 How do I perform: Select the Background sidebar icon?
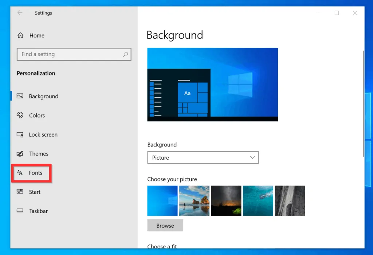[x=21, y=96]
